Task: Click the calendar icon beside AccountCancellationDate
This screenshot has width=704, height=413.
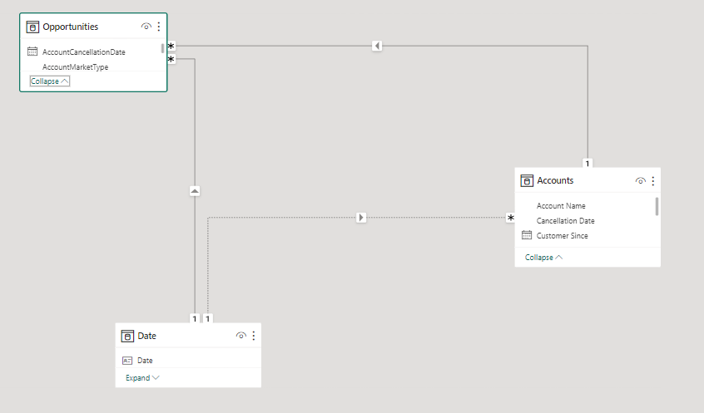Action: click(32, 52)
